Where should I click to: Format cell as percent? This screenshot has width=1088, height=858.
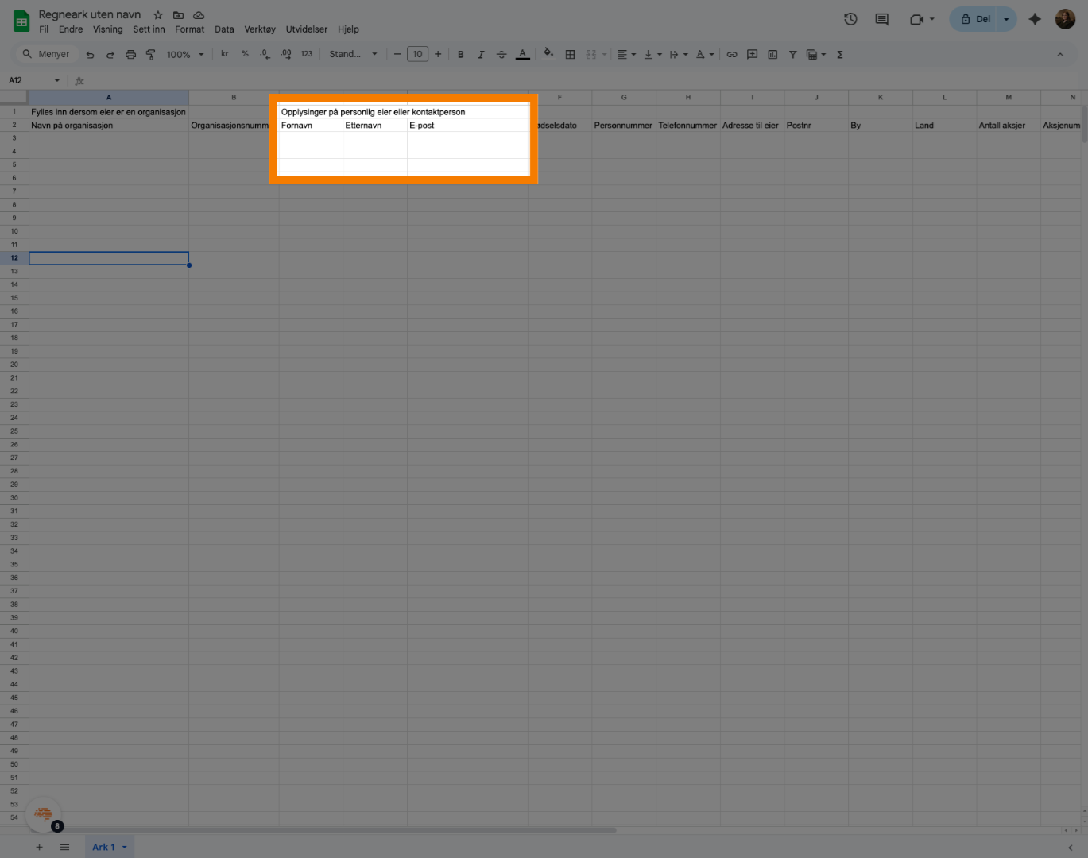(x=245, y=54)
